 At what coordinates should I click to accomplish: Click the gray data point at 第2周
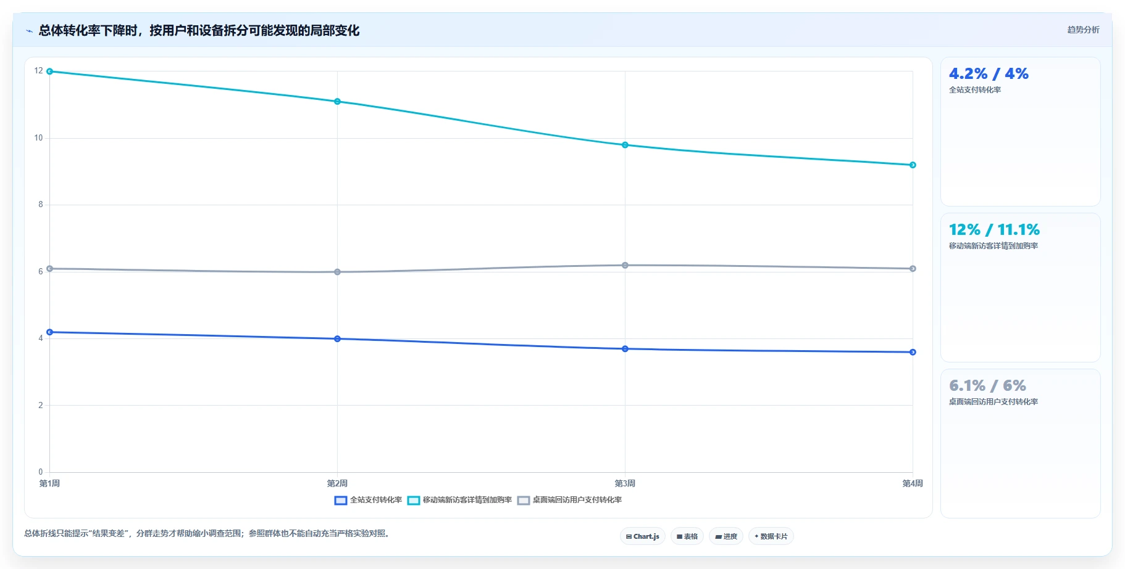coord(337,272)
